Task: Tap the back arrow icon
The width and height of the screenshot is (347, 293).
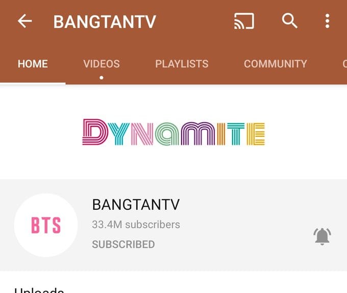Action: point(25,21)
